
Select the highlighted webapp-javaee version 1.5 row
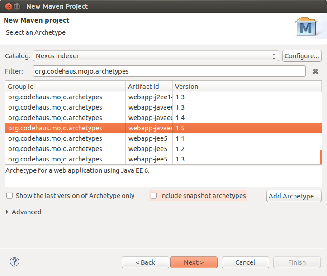click(x=163, y=128)
